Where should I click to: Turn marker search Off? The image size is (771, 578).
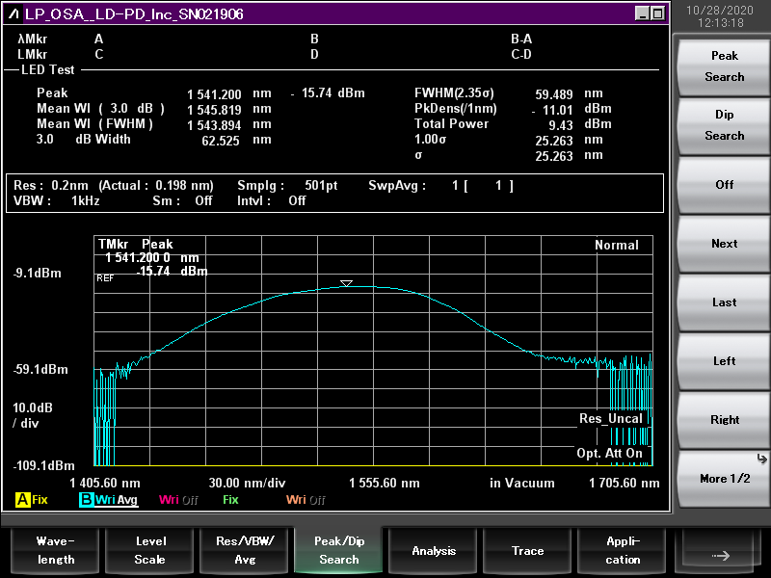[724, 185]
